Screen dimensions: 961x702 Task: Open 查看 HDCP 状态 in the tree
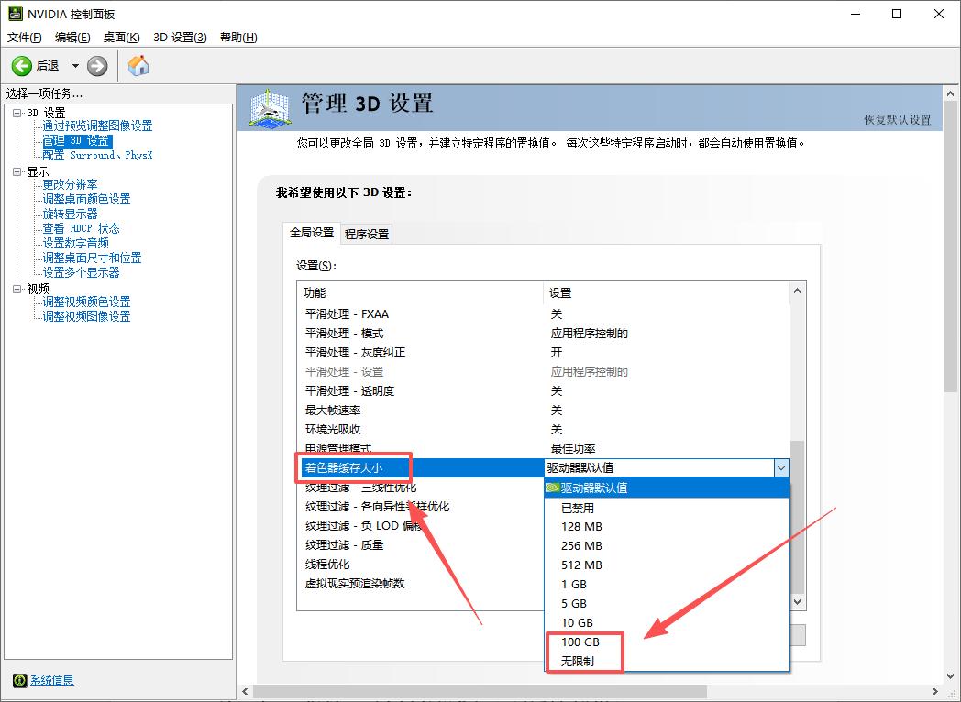[81, 228]
